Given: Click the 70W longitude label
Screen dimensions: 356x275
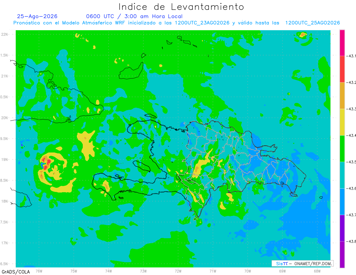Looking at the screenshot, I should tap(248, 271).
